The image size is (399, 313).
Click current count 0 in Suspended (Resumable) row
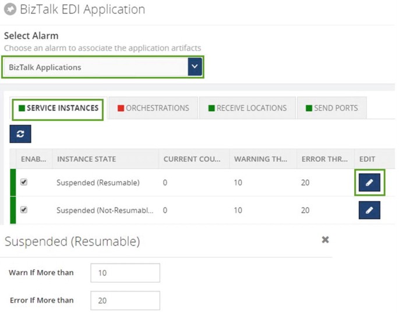[165, 183]
